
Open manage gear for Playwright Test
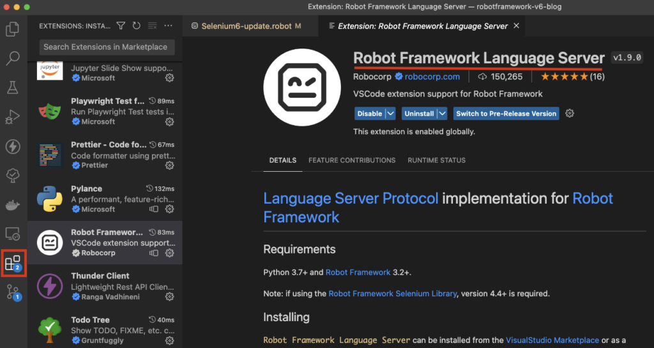[169, 122]
